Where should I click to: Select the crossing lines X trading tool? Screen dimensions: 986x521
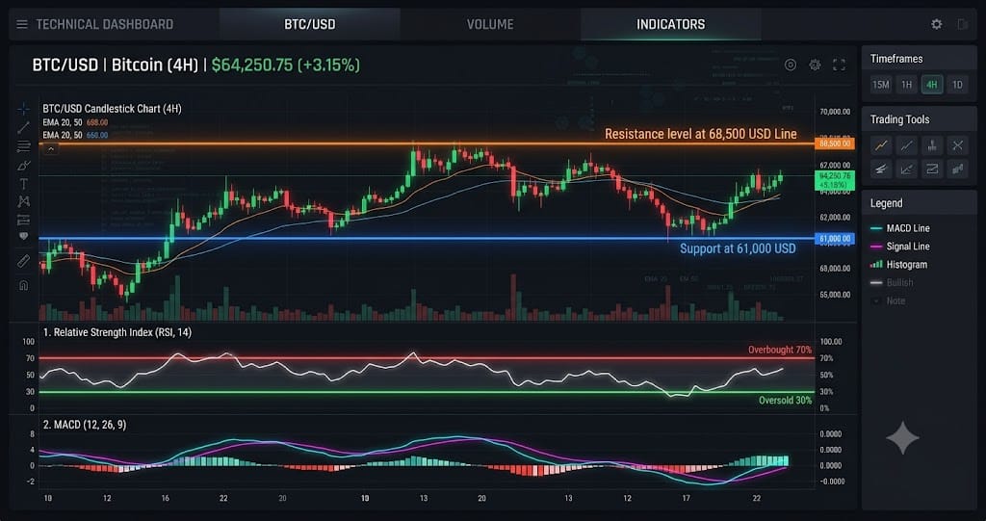point(957,145)
